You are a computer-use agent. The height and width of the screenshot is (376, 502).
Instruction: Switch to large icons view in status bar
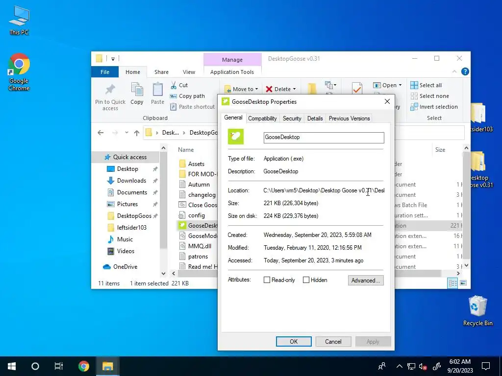463,283
